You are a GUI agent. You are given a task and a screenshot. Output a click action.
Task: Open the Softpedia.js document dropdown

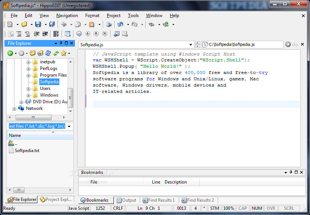[191, 44]
